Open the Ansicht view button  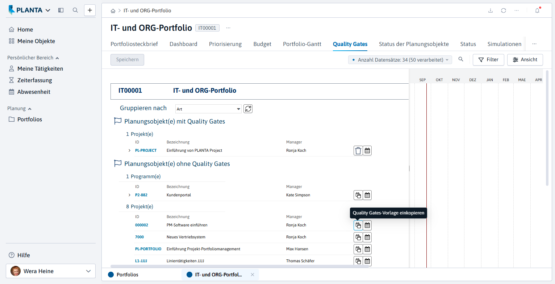[x=525, y=60]
